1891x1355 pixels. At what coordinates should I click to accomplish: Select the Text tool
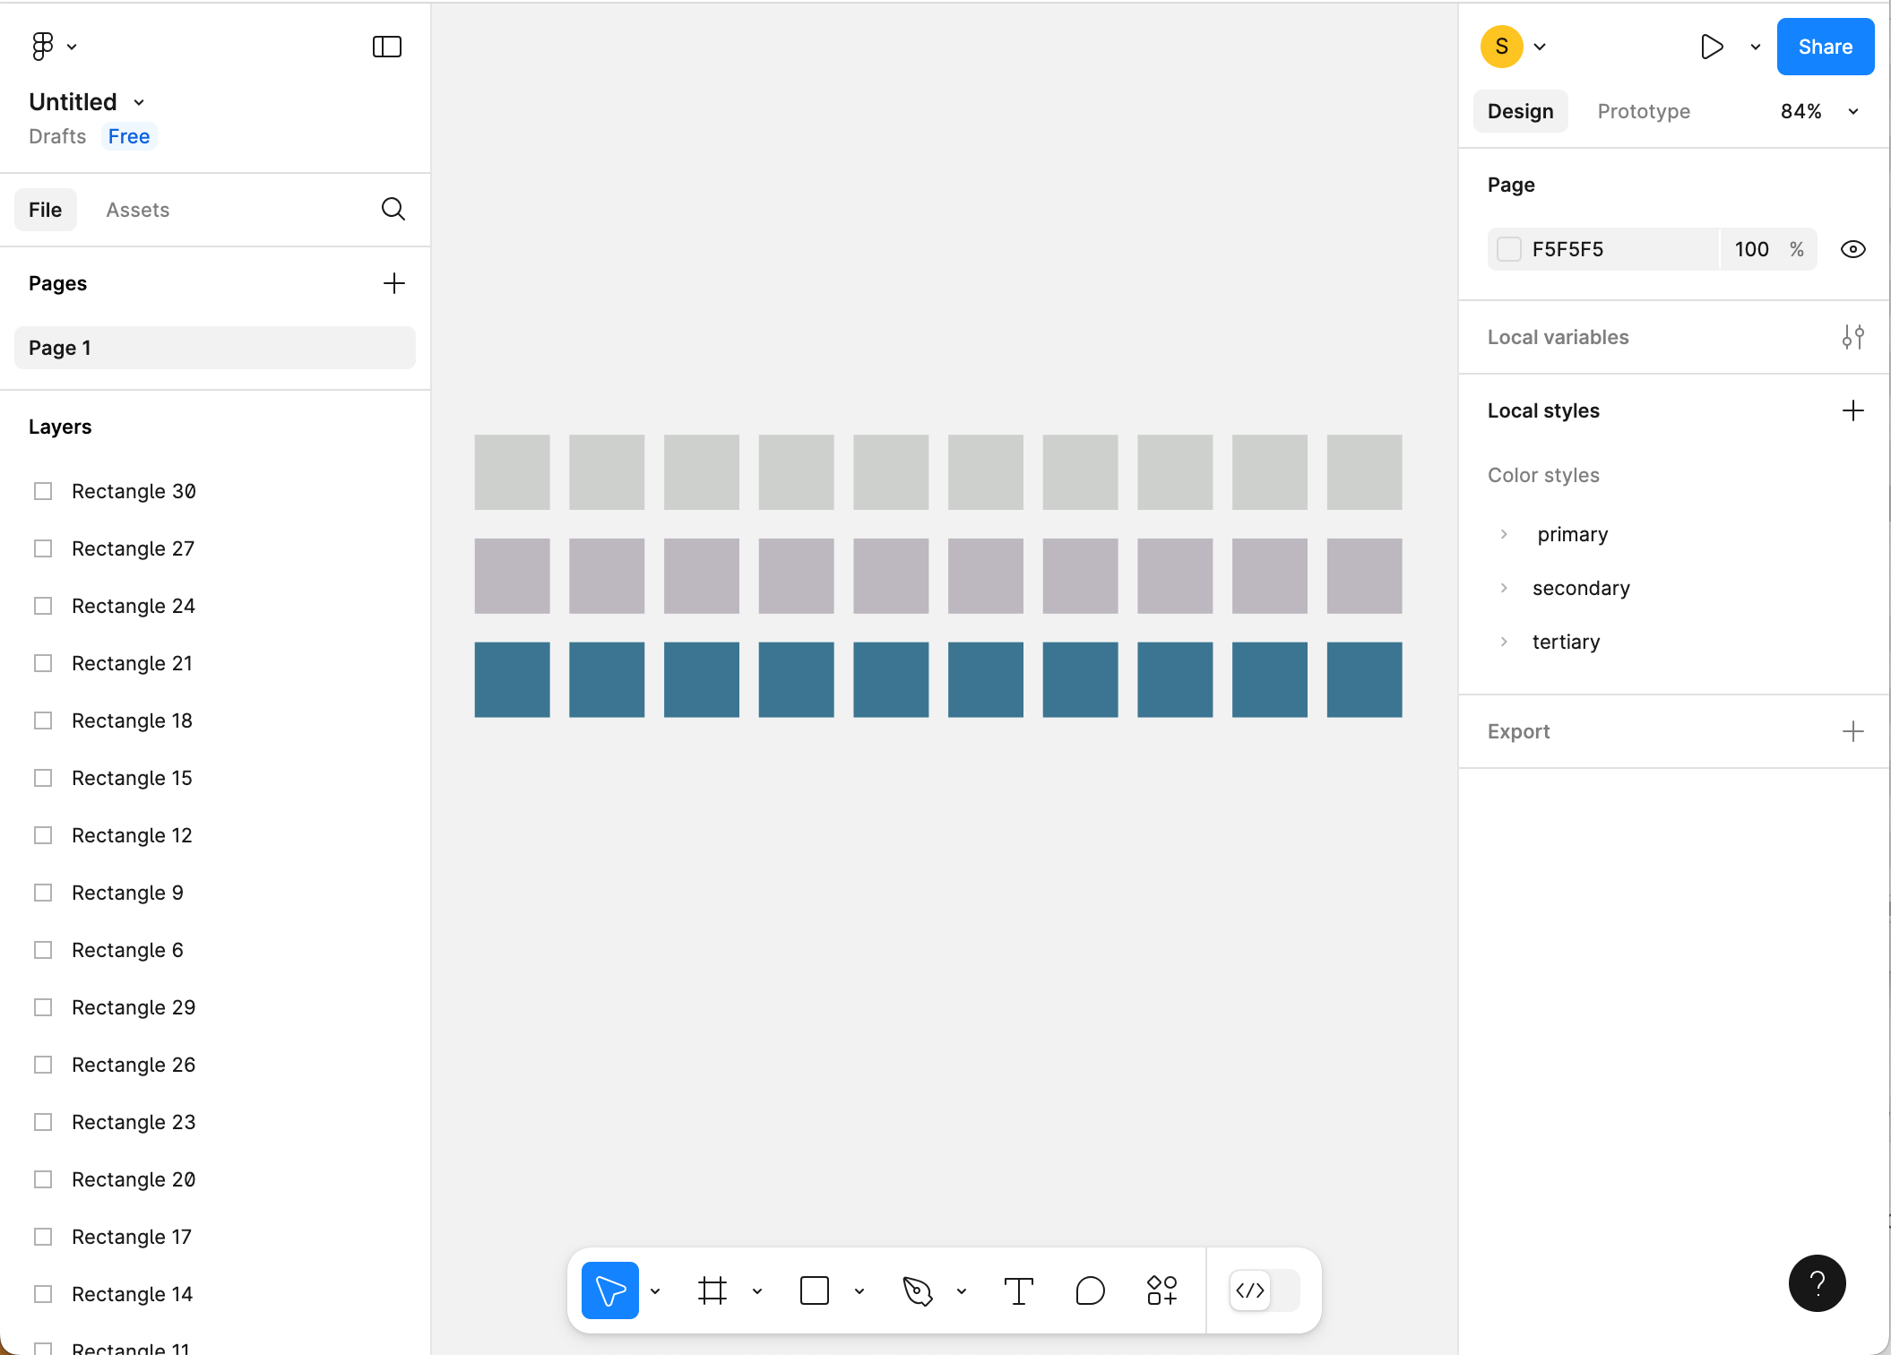click(x=1019, y=1290)
